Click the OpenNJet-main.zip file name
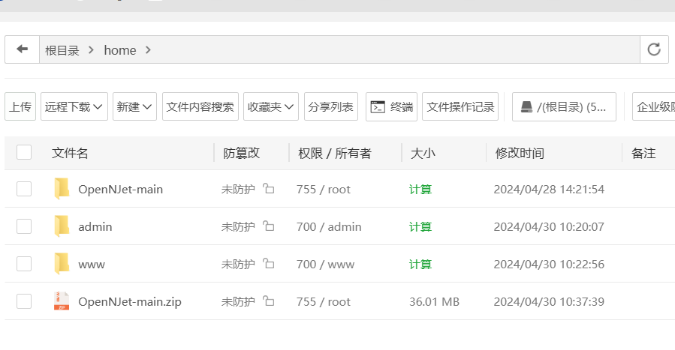675x350 pixels. point(130,301)
